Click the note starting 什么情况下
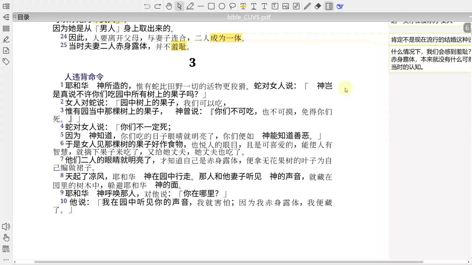 (431, 59)
